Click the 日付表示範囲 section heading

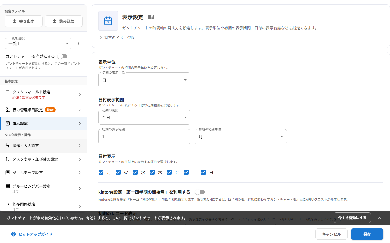(x=111, y=100)
